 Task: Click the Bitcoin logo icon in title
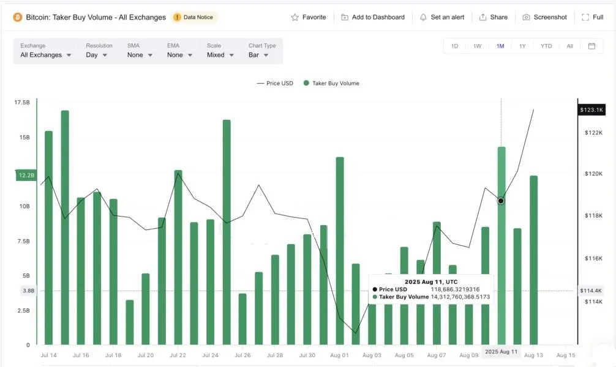pos(18,17)
